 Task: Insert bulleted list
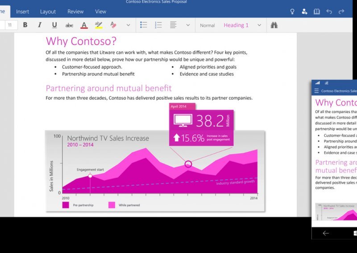[x=143, y=25]
